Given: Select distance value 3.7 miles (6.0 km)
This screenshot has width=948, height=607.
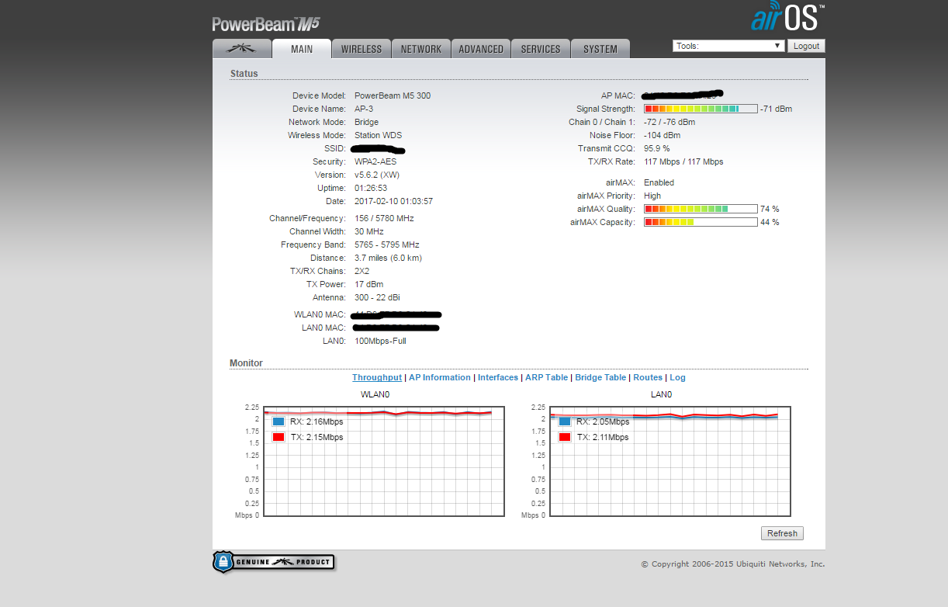Looking at the screenshot, I should point(389,258).
